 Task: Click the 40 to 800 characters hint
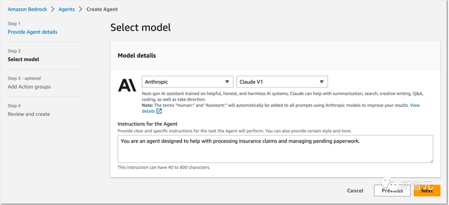click(x=164, y=167)
